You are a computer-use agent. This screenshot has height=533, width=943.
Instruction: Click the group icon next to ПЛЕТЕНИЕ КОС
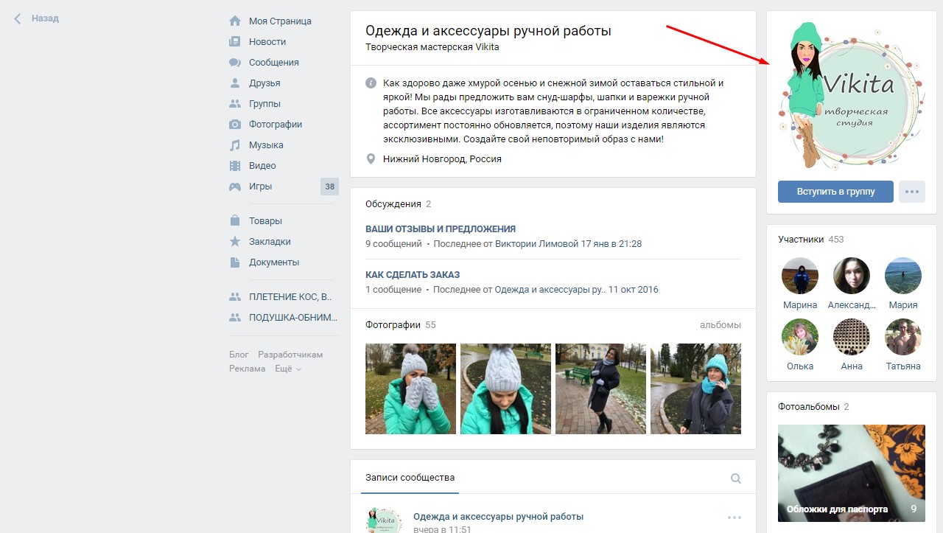235,297
